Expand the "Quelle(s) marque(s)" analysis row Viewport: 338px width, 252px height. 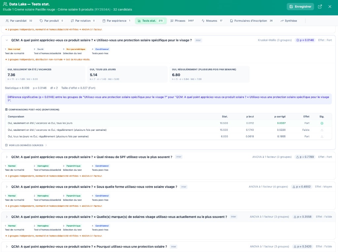[x=7, y=217]
